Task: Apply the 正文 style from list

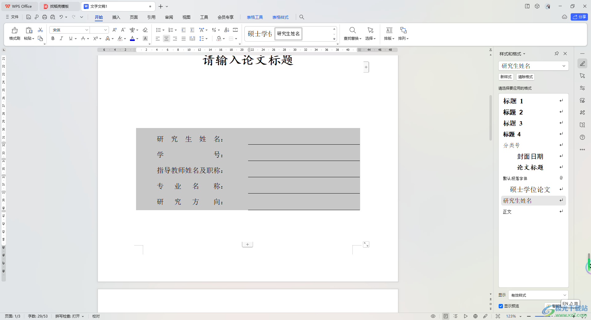Action: coord(533,212)
